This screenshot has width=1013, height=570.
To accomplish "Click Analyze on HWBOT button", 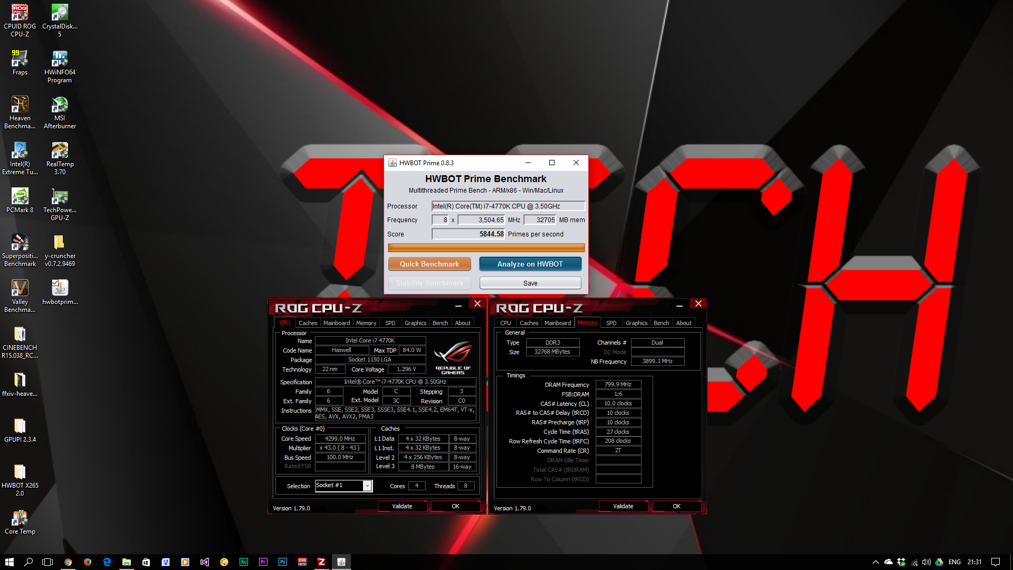I will [530, 264].
